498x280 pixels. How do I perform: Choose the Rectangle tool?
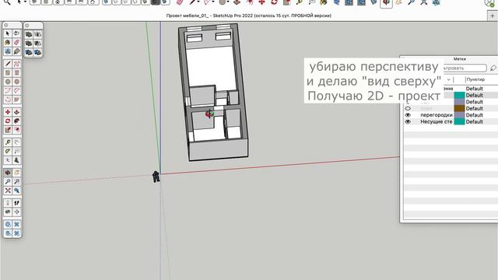pyautogui.click(x=8, y=72)
